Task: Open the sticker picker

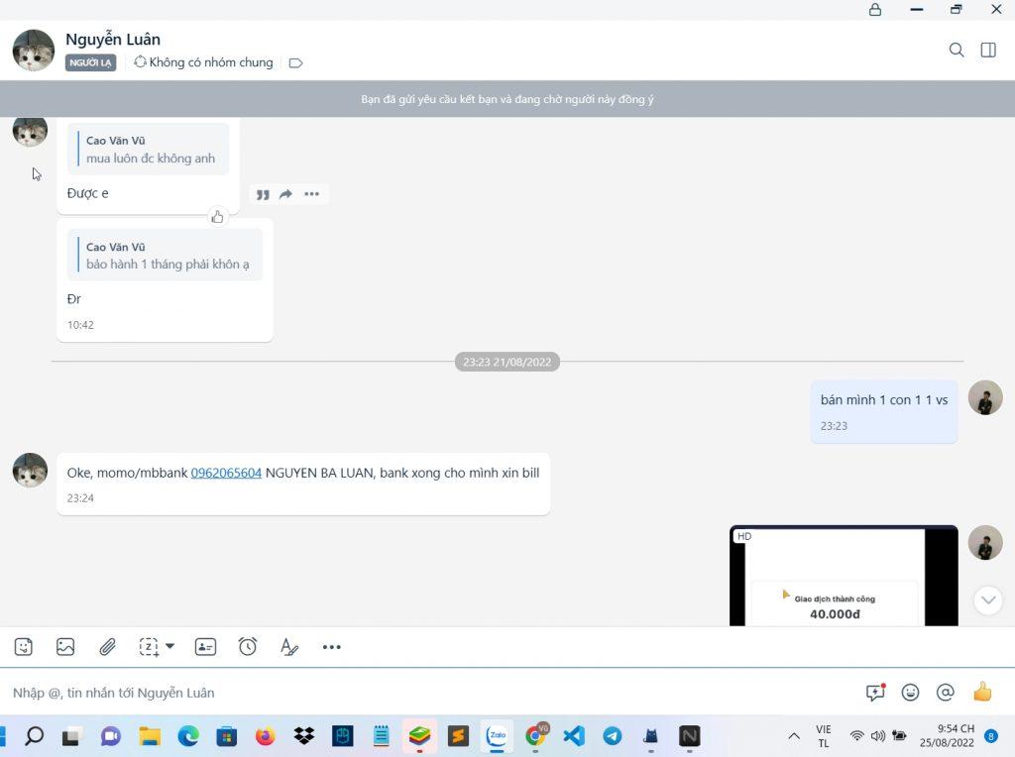Action: click(24, 647)
